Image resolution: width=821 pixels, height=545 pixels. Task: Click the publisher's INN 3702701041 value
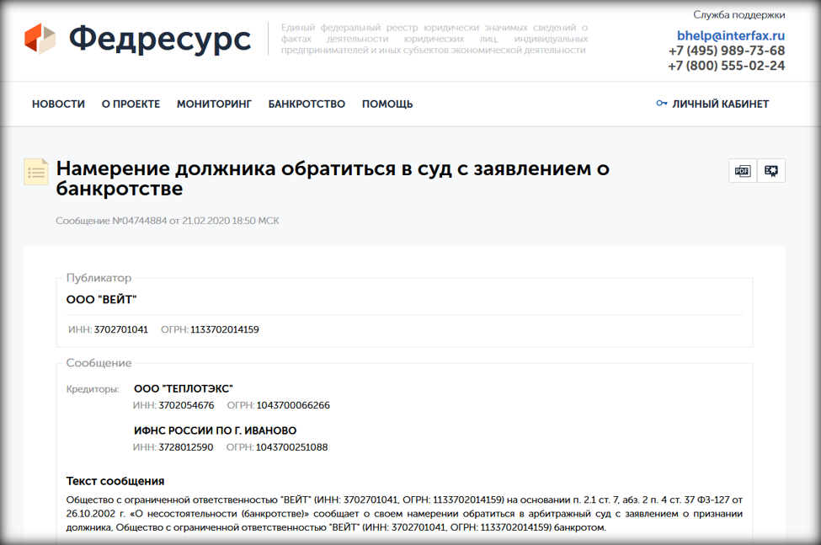coord(120,329)
